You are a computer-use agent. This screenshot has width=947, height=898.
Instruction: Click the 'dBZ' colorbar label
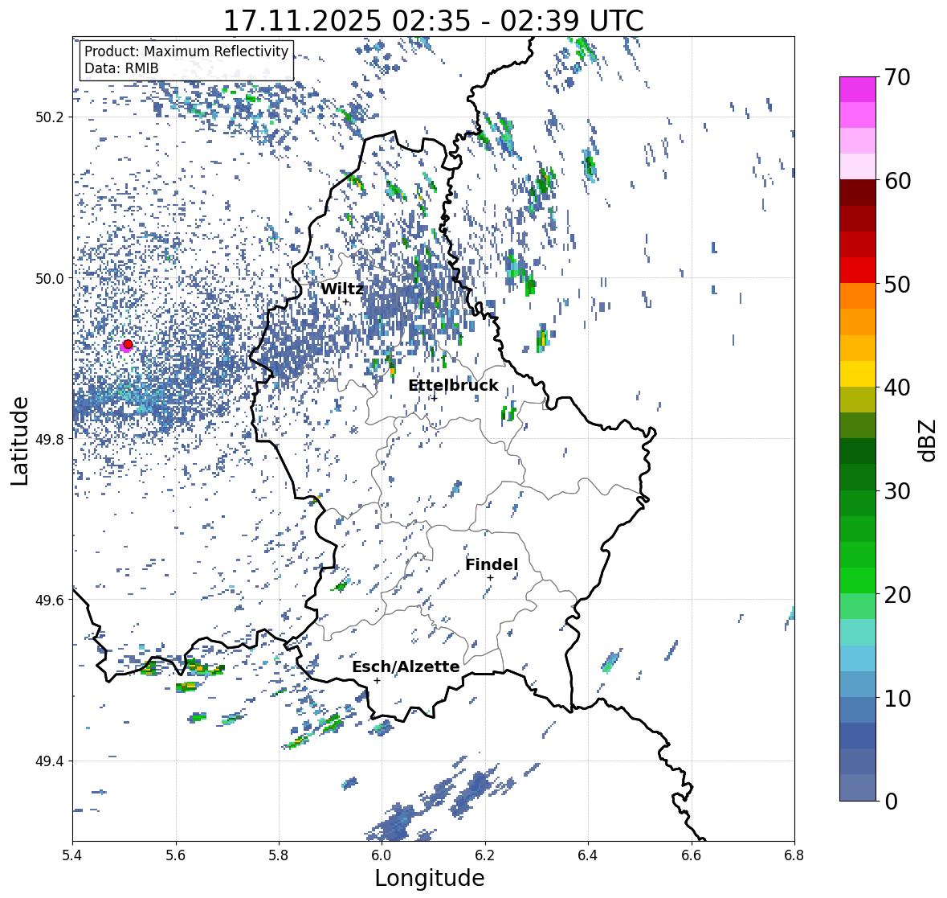(x=929, y=440)
